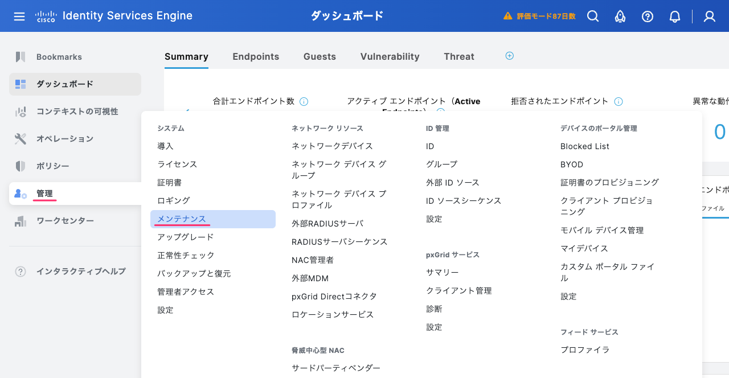Open 導入 in the システム menu
The image size is (729, 378).
(165, 146)
